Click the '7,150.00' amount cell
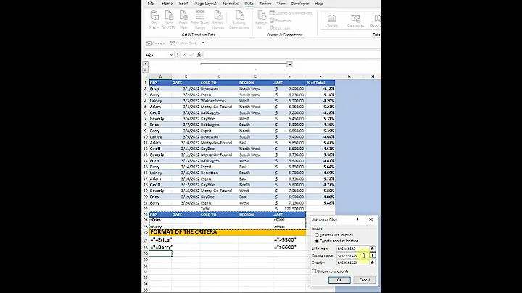522x293 pixels. point(289,203)
